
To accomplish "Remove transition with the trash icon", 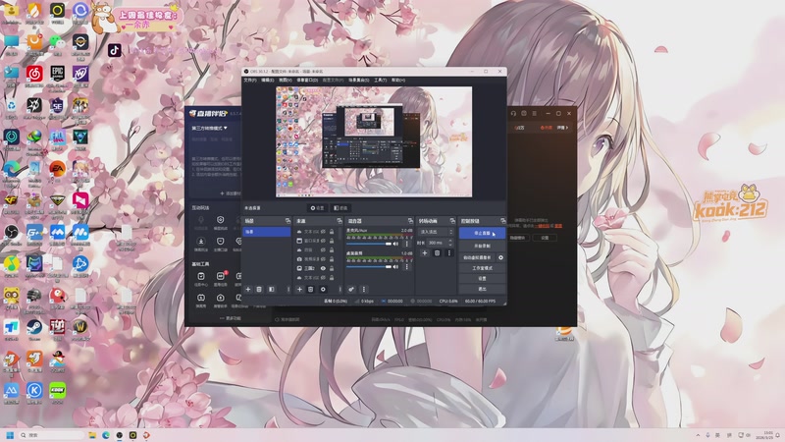I will [x=437, y=253].
